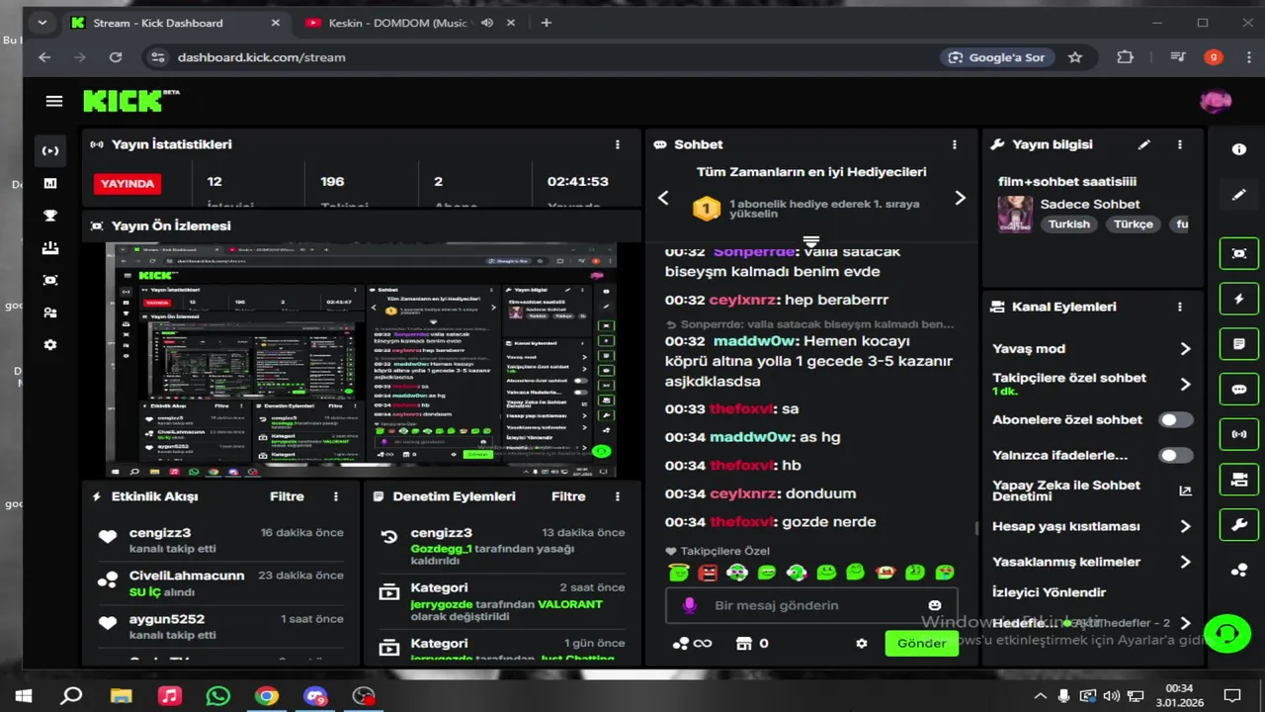The width and height of the screenshot is (1265, 712).
Task: Expand Hesap yaşı kısıtlaması
Action: (1185, 527)
